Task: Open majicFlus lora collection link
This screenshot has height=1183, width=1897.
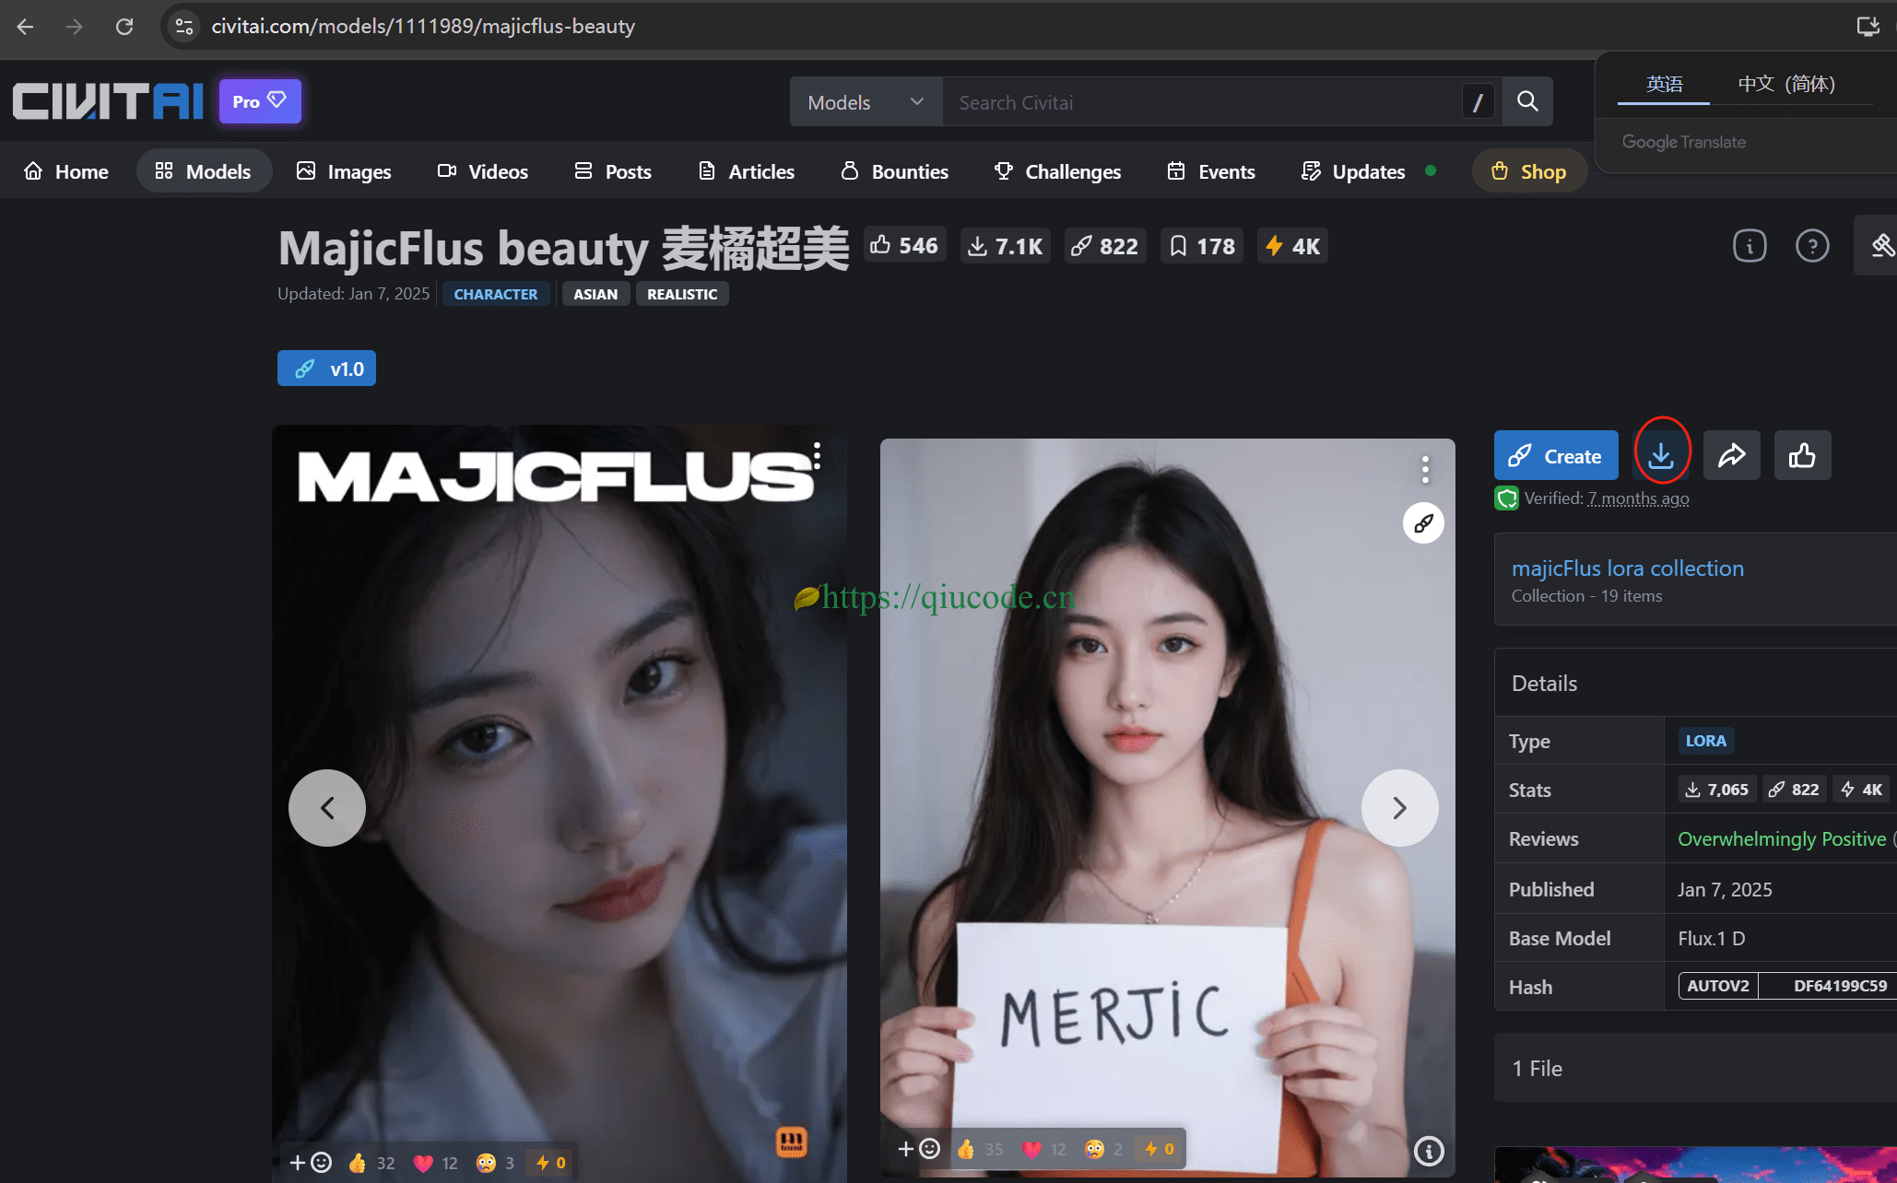Action: click(1628, 568)
